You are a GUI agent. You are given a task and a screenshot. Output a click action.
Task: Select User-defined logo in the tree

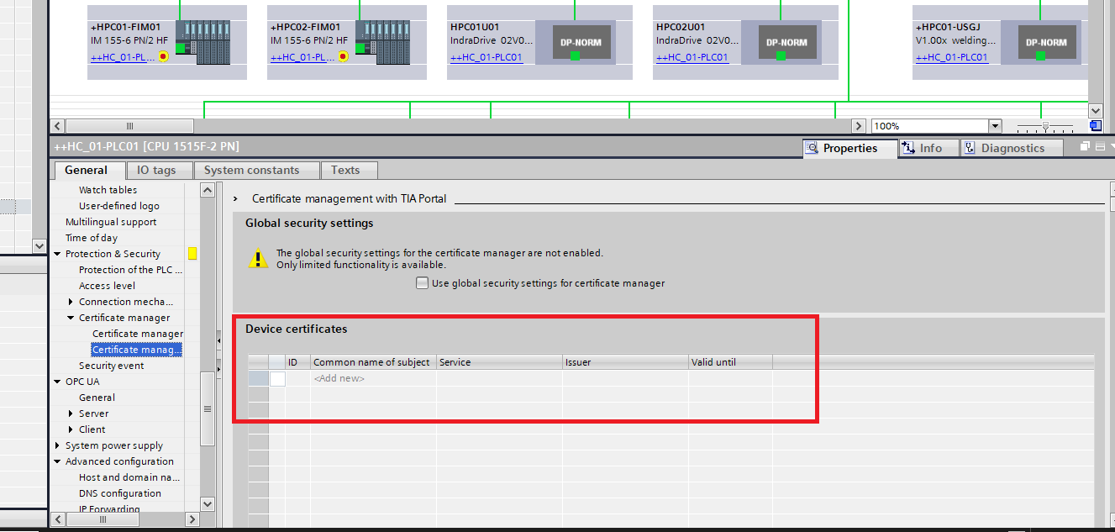(x=118, y=206)
